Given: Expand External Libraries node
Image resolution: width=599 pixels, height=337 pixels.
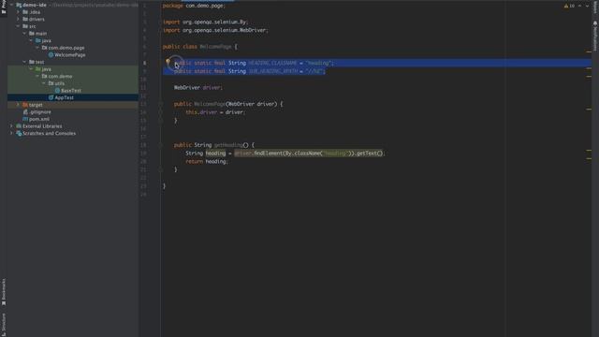Looking at the screenshot, I should point(11,126).
